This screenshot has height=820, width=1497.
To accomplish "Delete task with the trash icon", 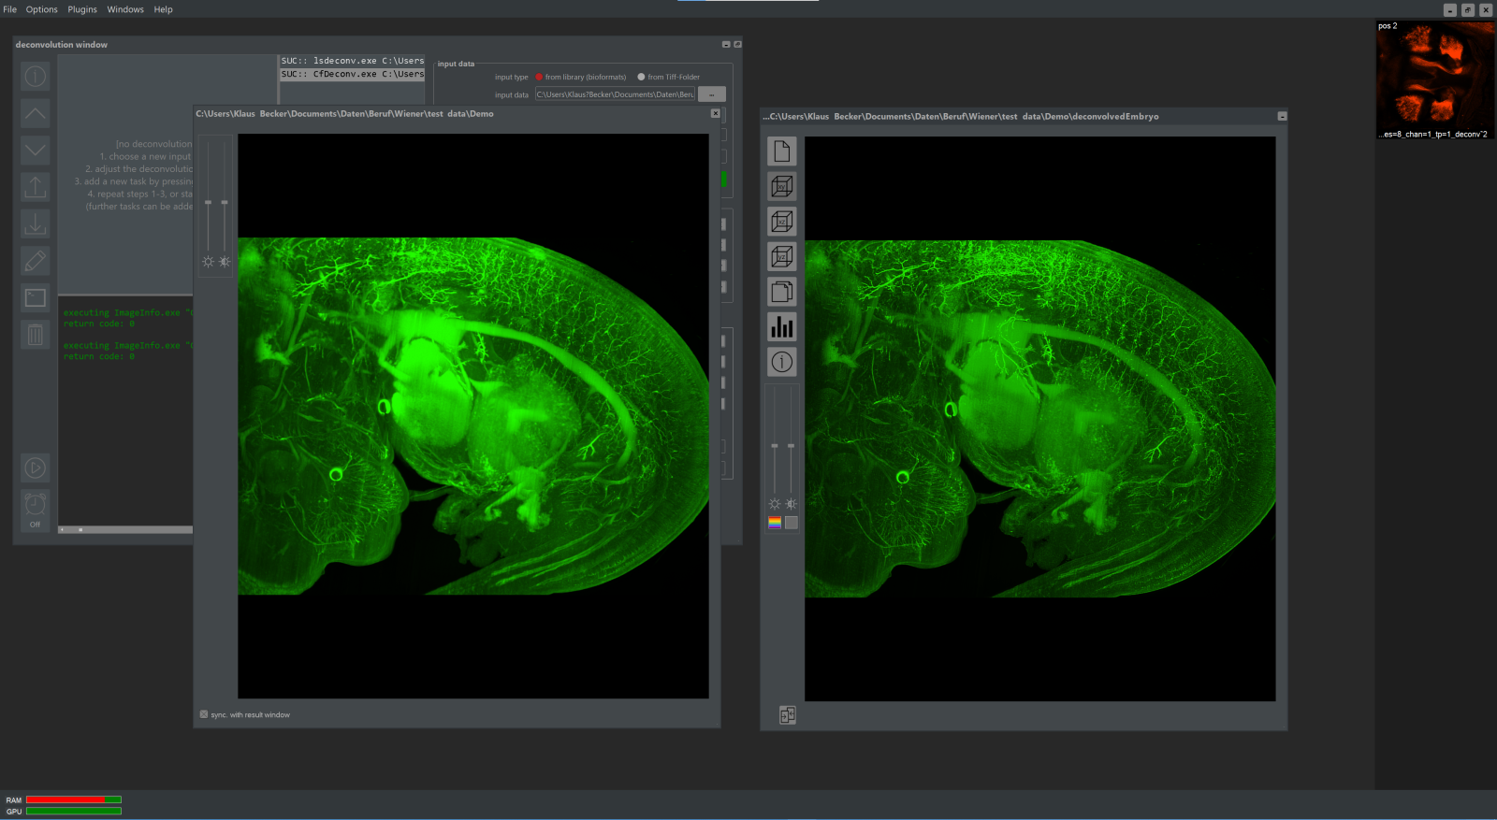I will point(35,334).
